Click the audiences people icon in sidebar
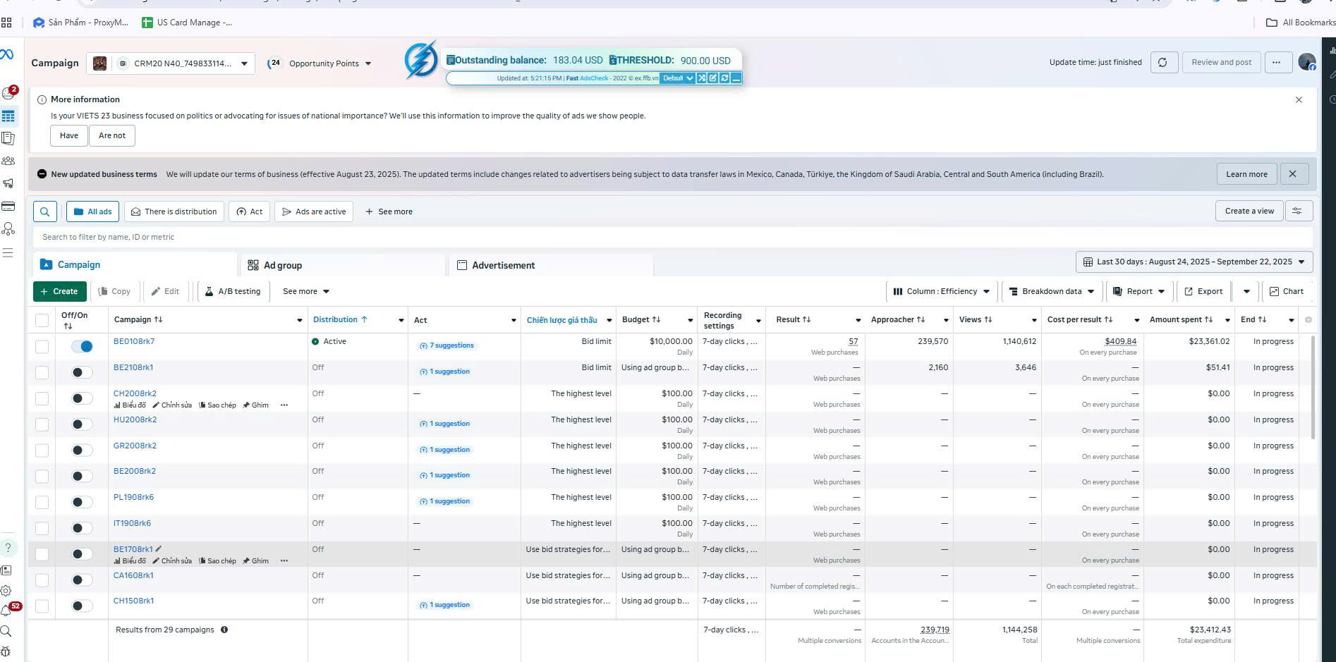This screenshot has width=1336, height=662. (8, 161)
